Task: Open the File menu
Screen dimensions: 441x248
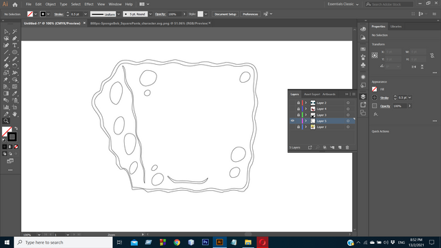Action: (x=29, y=4)
